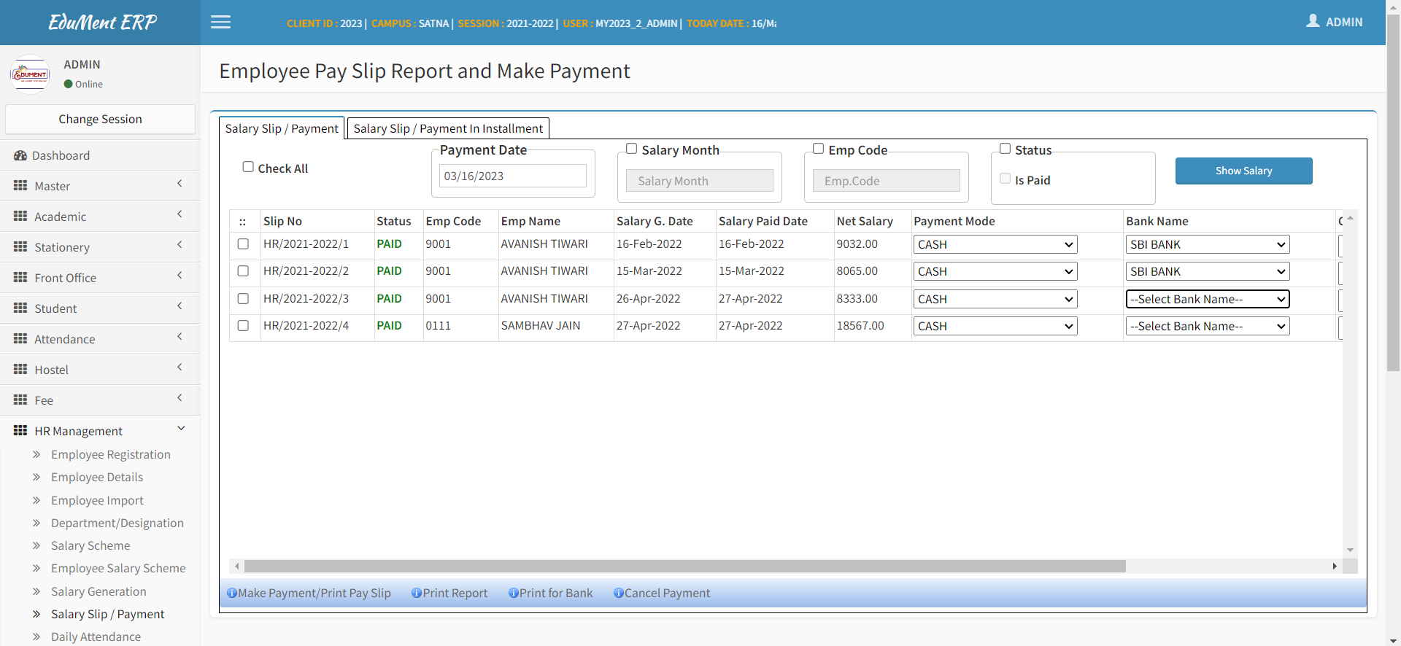Select the checkbox for slip HR/2021-2022/3
Screen dimensions: 1401x646
(x=243, y=299)
